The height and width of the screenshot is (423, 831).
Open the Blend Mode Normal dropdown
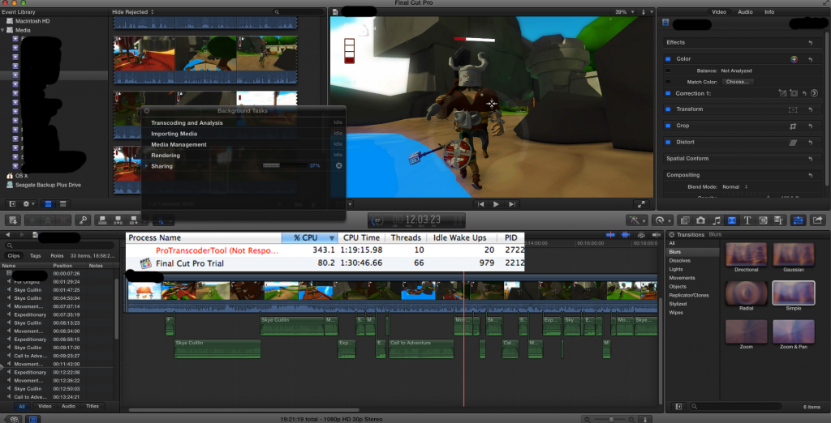[x=734, y=187]
